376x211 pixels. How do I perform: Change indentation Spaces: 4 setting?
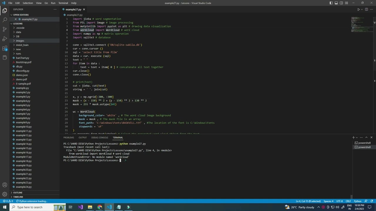(x=328, y=201)
